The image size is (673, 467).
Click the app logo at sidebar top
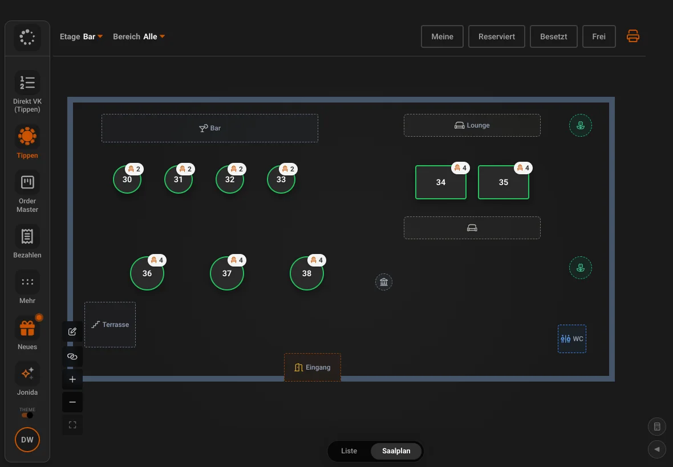coord(27,37)
